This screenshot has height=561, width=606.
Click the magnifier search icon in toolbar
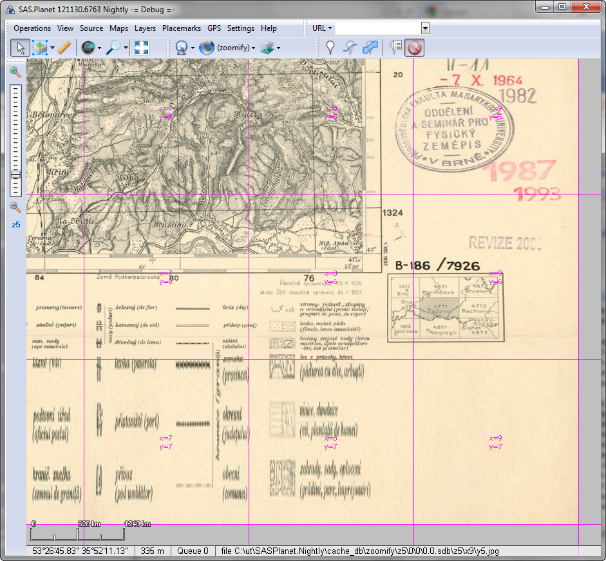[x=113, y=47]
